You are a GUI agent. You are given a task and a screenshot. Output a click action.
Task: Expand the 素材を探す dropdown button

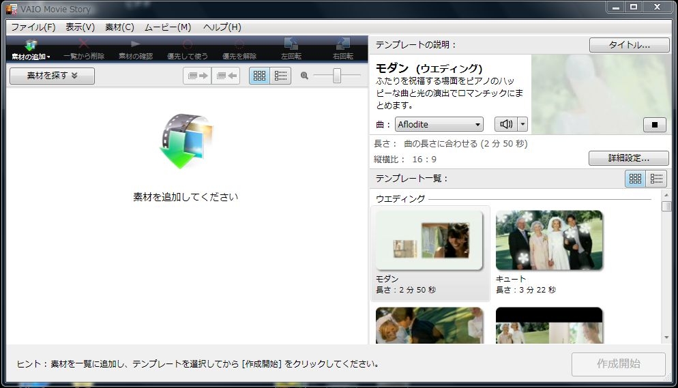pyautogui.click(x=52, y=76)
